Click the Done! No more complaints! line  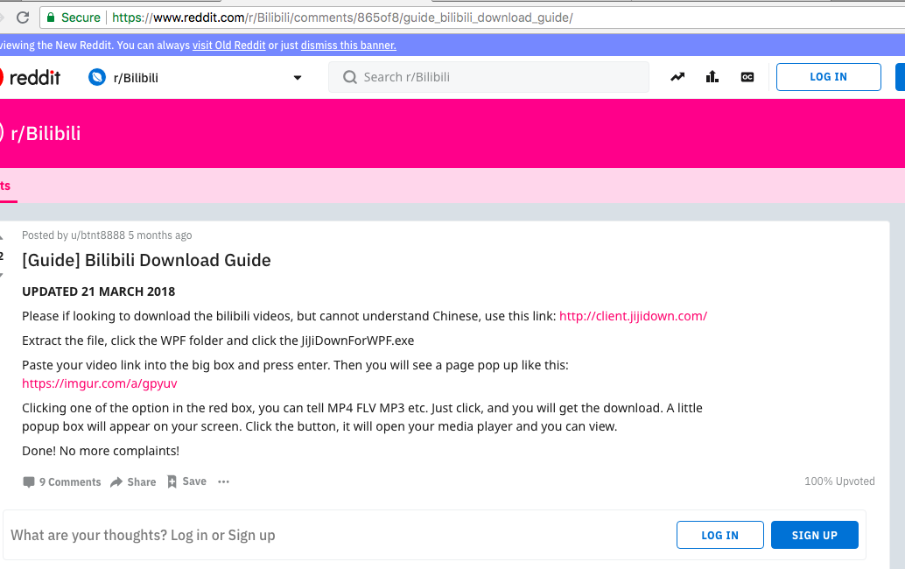pos(101,451)
